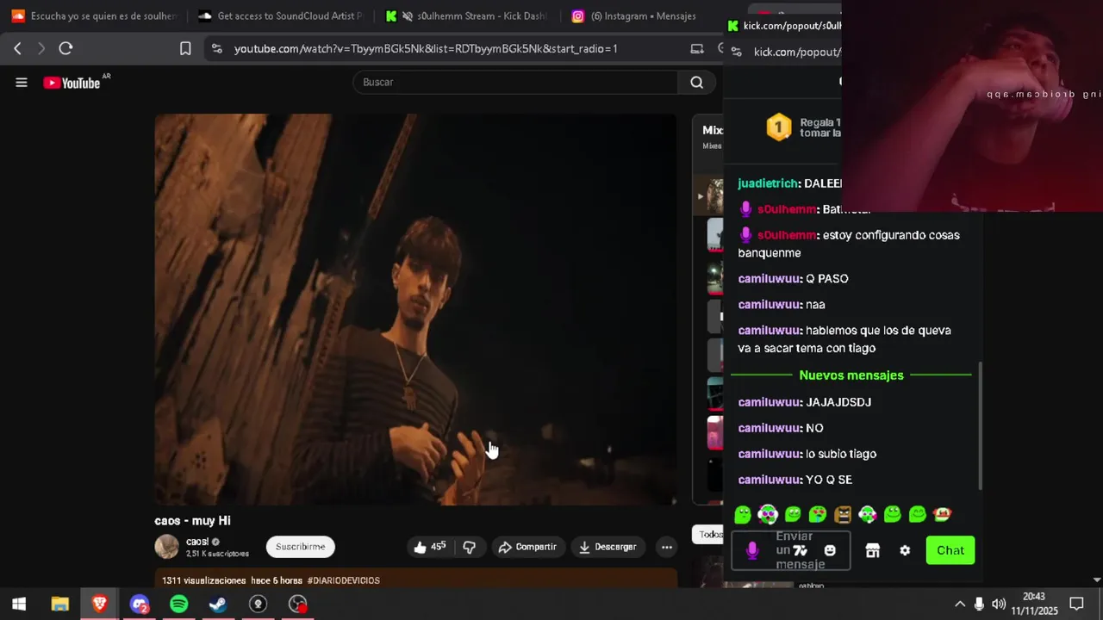Click the YouTube search magnifier button
The image size is (1103, 620).
click(x=696, y=83)
